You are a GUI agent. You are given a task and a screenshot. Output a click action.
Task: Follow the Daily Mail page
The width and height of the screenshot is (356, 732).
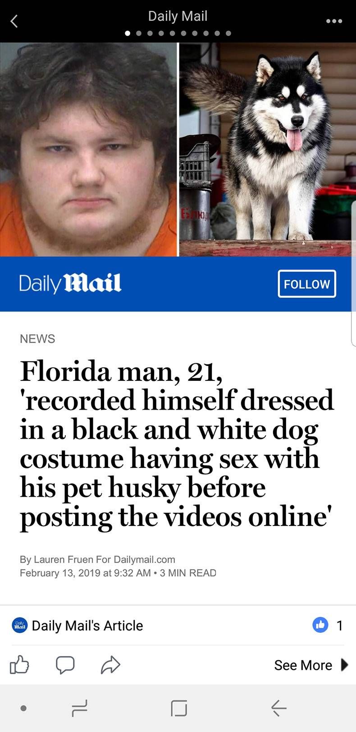pos(307,284)
